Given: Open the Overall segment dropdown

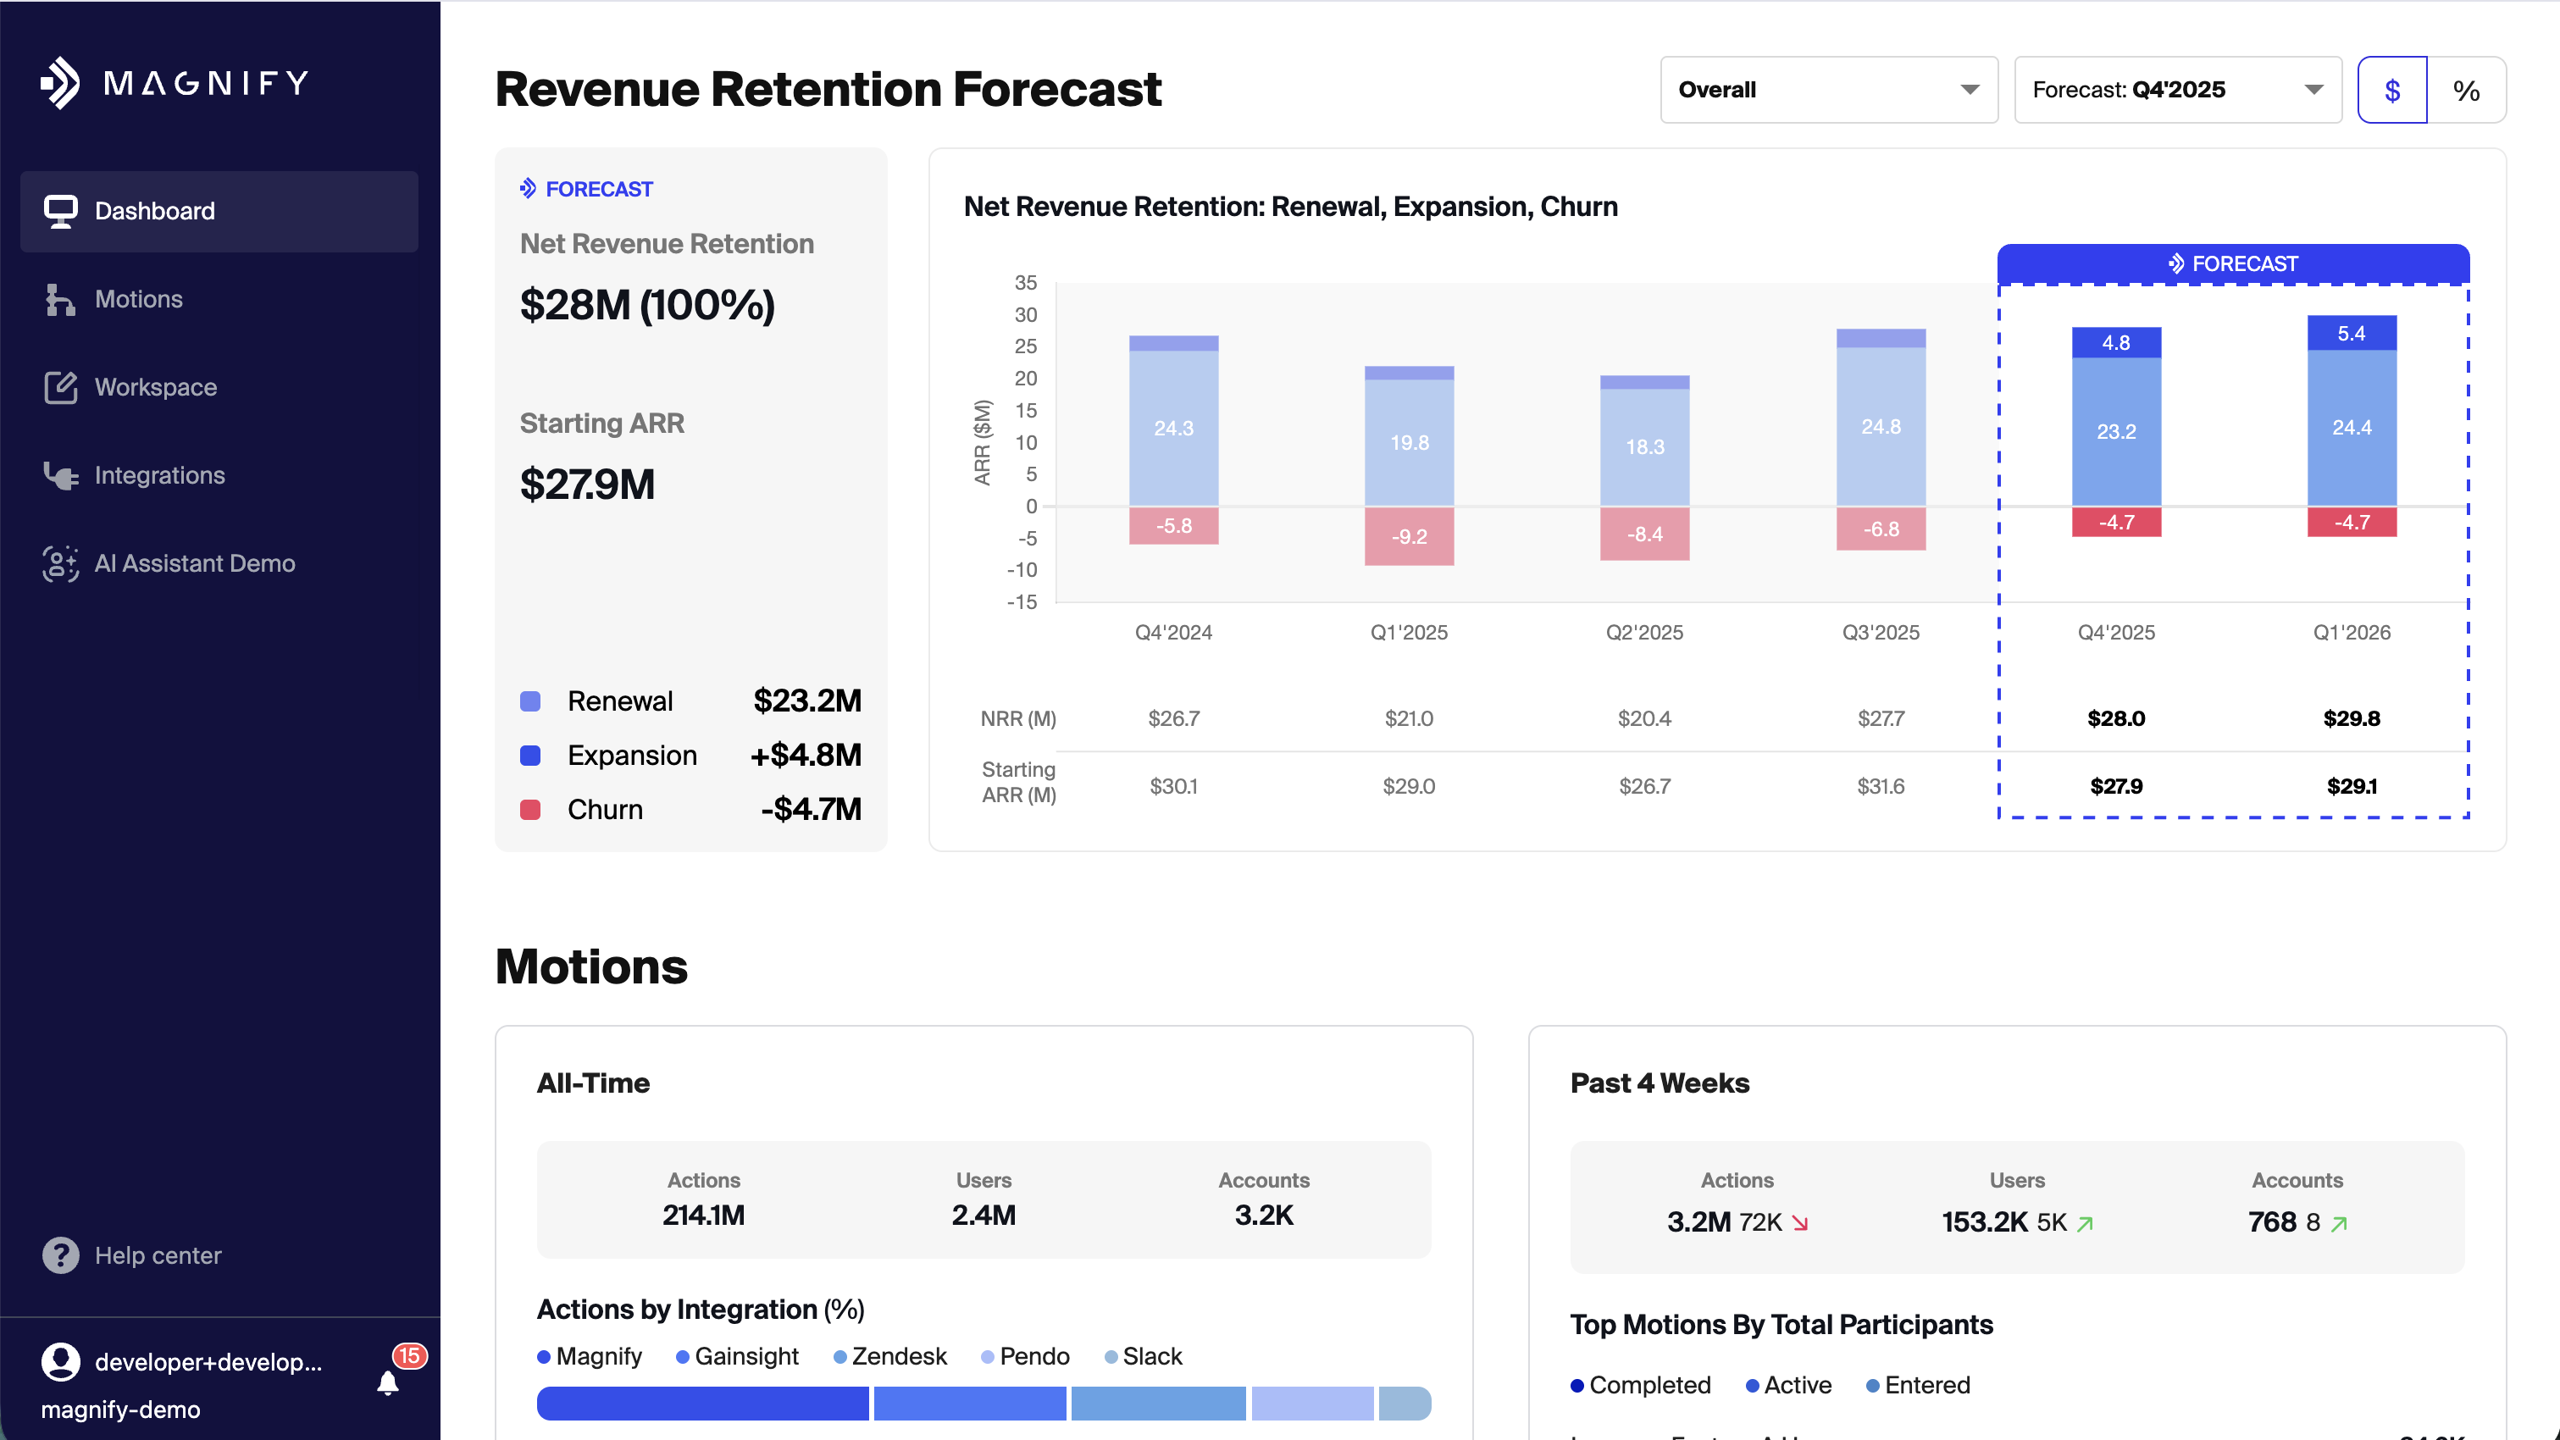Looking at the screenshot, I should [x=1827, y=91].
